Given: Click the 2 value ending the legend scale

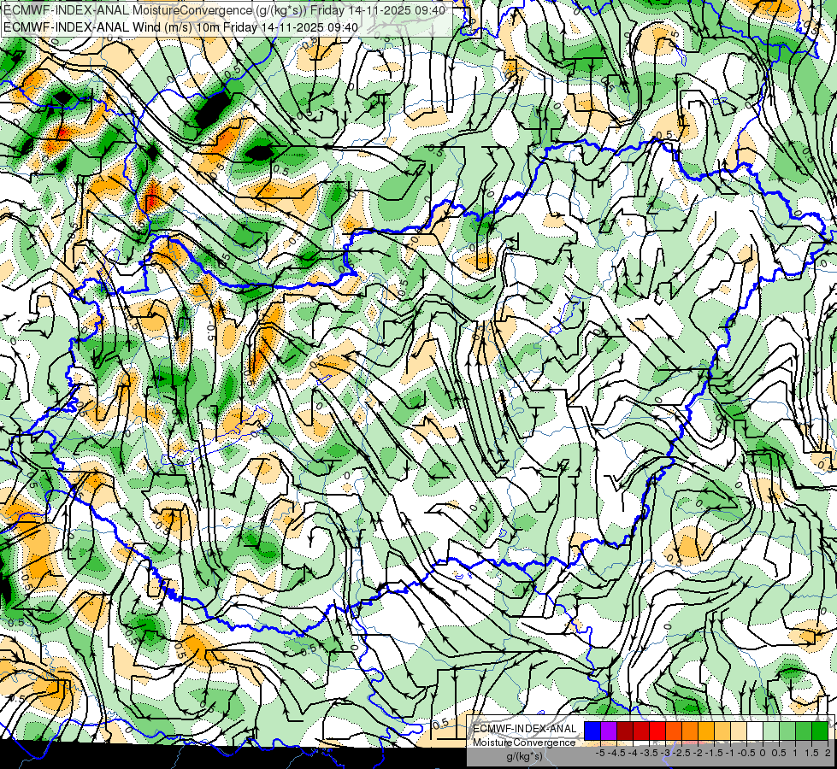Looking at the screenshot, I should pos(828,753).
